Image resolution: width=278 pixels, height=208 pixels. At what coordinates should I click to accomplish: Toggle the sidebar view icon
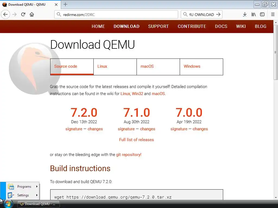click(262, 15)
